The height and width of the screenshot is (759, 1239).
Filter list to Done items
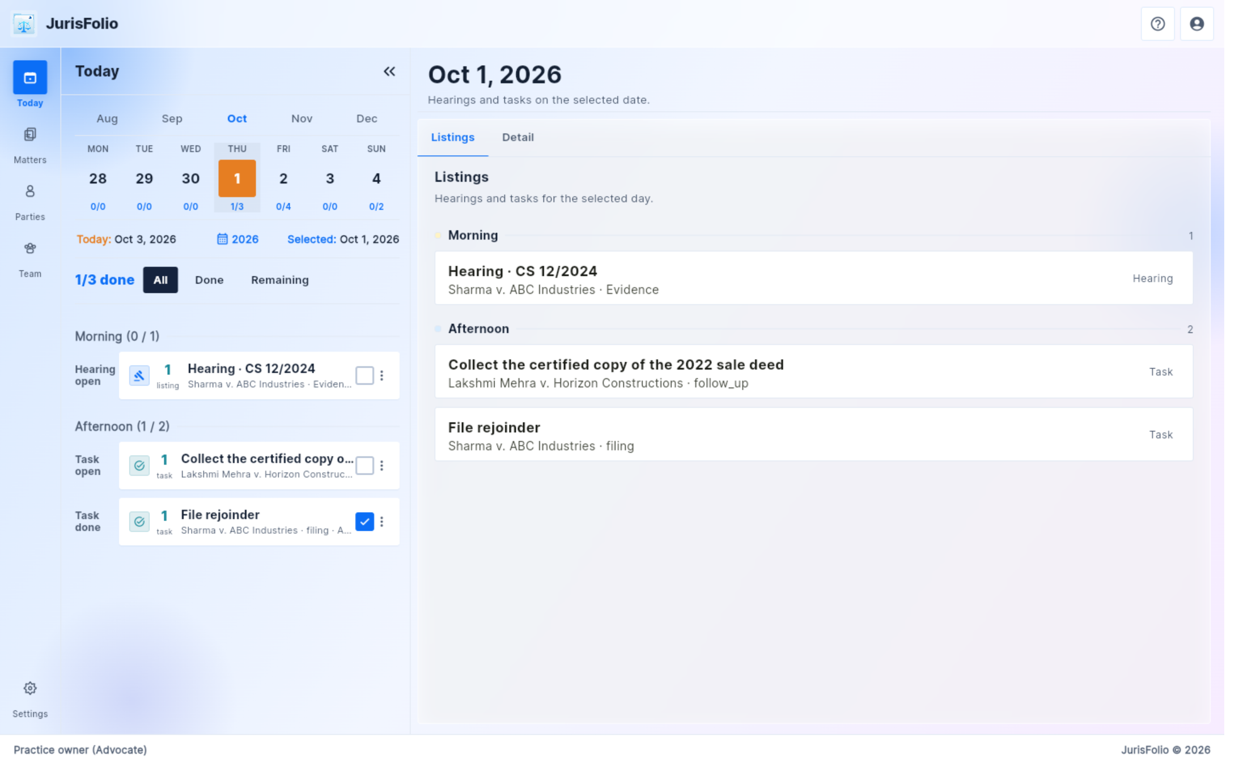pyautogui.click(x=209, y=280)
